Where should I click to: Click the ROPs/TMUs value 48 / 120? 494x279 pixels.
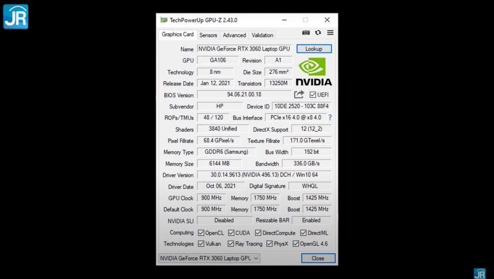tap(213, 118)
